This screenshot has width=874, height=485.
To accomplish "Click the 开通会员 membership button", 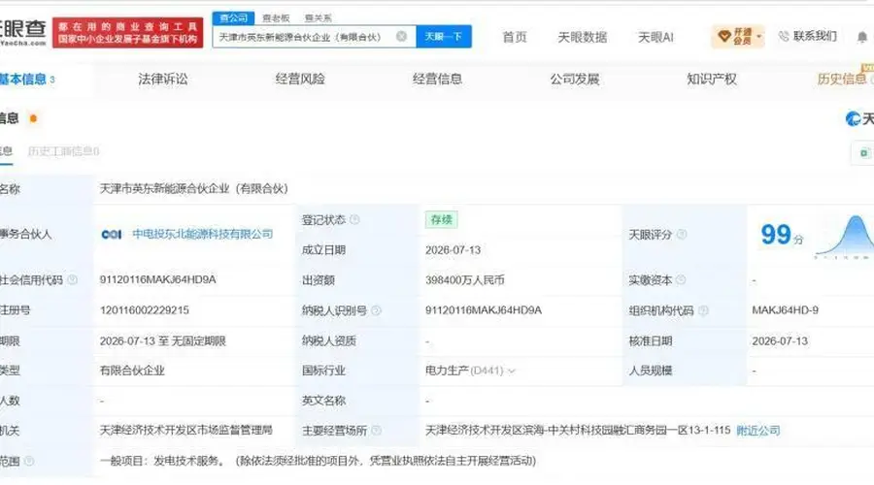I will point(737,37).
